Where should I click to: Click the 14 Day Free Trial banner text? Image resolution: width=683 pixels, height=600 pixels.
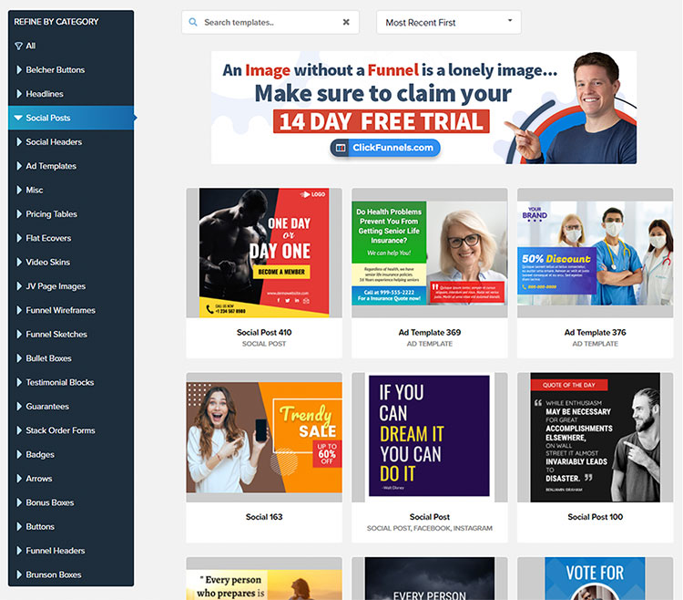(x=382, y=121)
